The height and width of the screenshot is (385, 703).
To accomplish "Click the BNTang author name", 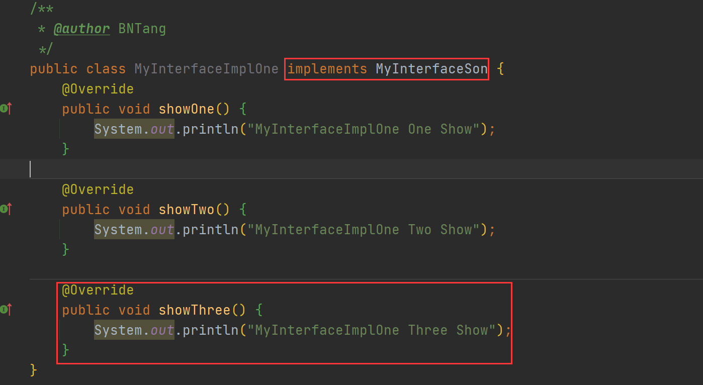I will [x=142, y=29].
